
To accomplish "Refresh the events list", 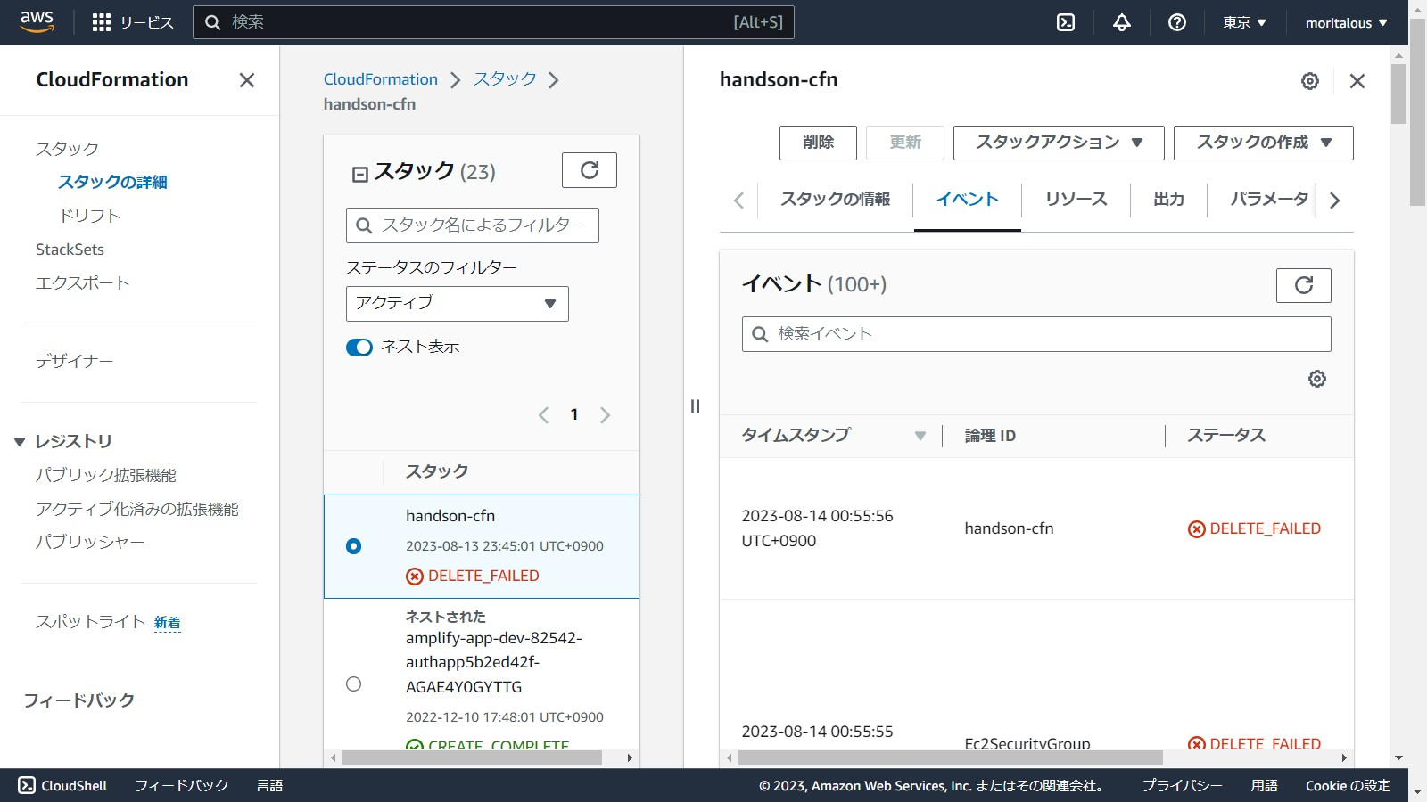I will pyautogui.click(x=1303, y=285).
